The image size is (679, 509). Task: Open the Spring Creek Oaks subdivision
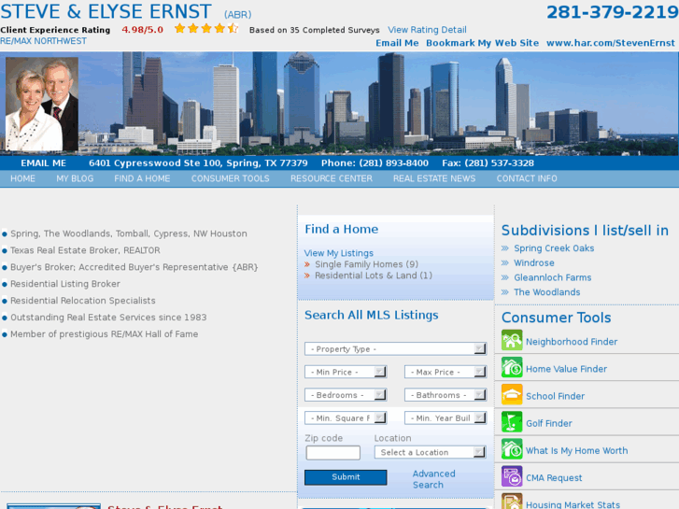(x=554, y=248)
